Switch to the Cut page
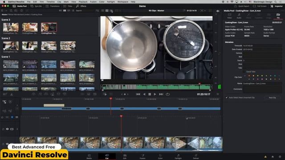 pos(107,156)
